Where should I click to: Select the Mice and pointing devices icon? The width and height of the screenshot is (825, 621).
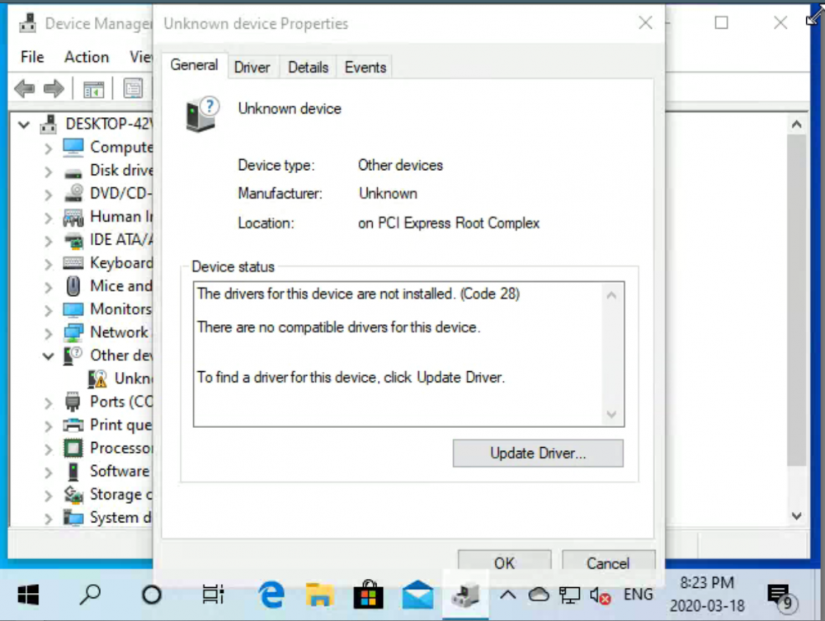tap(73, 286)
